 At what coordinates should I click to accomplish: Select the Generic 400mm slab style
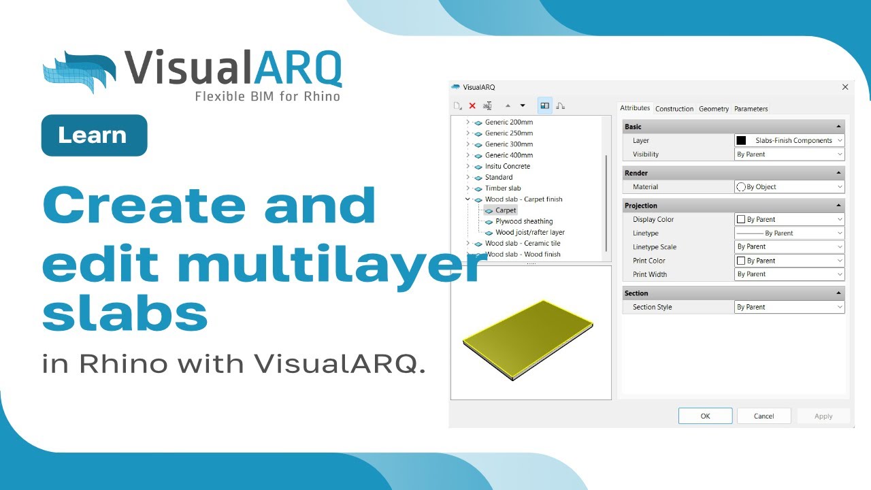coord(509,155)
